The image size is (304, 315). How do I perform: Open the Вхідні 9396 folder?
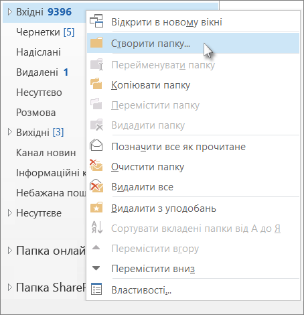(44, 12)
